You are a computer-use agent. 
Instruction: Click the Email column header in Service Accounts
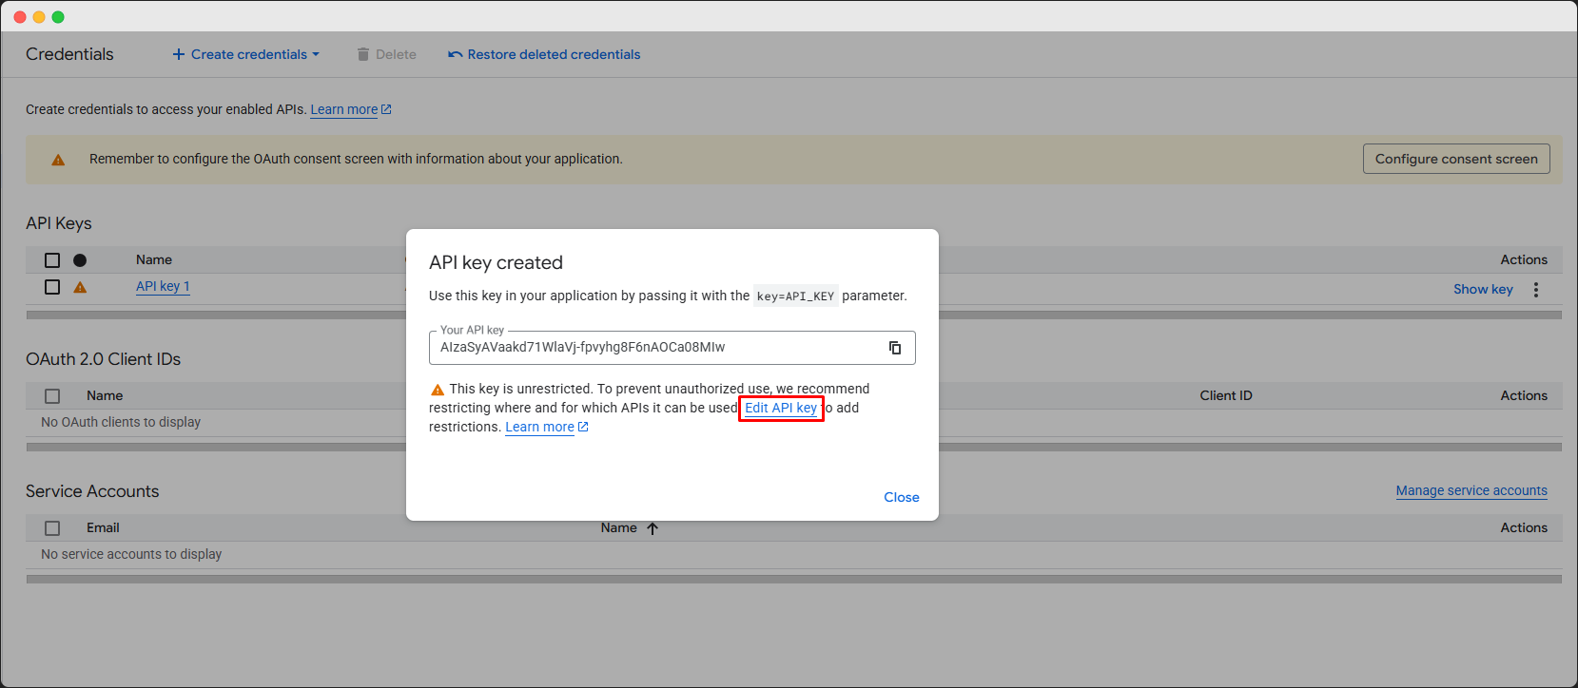[103, 527]
